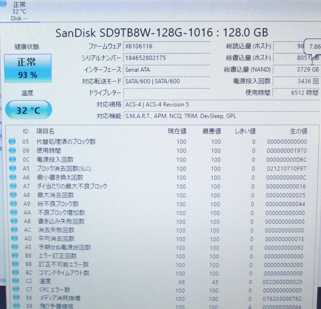Click the firmware field X6106116

(166, 46)
